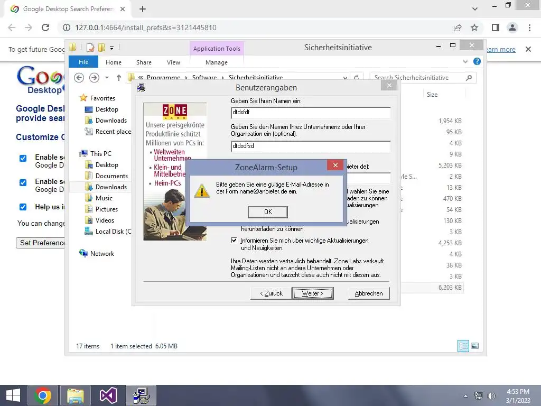Screen dimensions: 541x406
Task: Toggle Help us improve checkbox
Action: (x=23, y=207)
